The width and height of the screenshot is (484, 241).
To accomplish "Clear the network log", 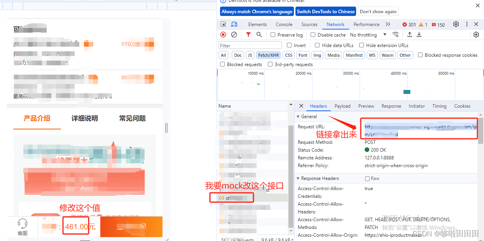I will coord(234,34).
